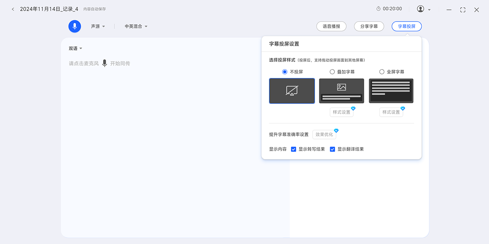
Task: Click the user account avatar icon
Action: [x=421, y=9]
